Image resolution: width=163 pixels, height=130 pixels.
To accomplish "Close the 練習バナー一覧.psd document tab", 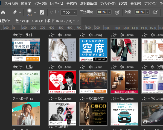I will coord(78,21).
